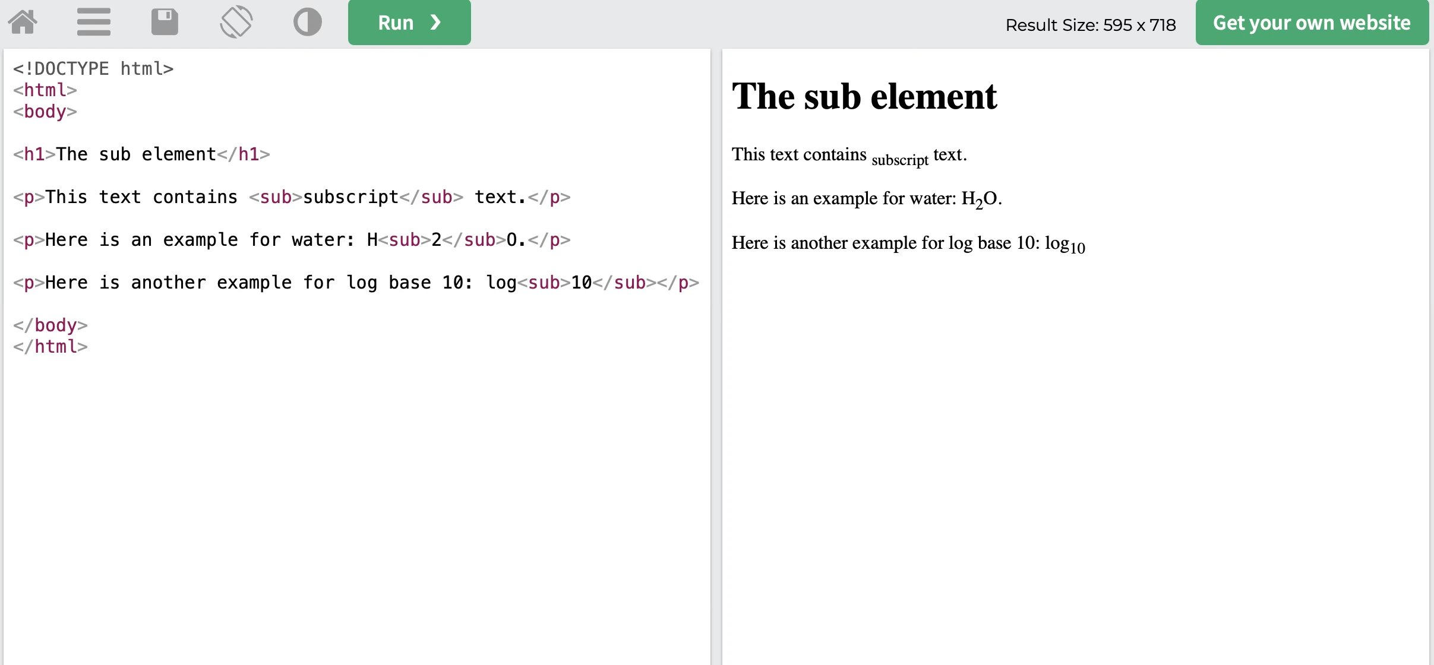This screenshot has width=1434, height=665.
Task: Select the opening <html> tag in editor
Action: point(45,90)
